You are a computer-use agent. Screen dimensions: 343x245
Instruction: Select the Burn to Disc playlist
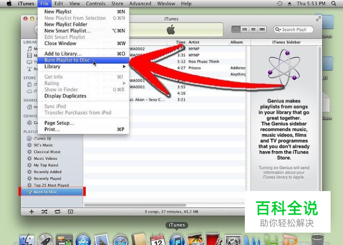(52, 192)
